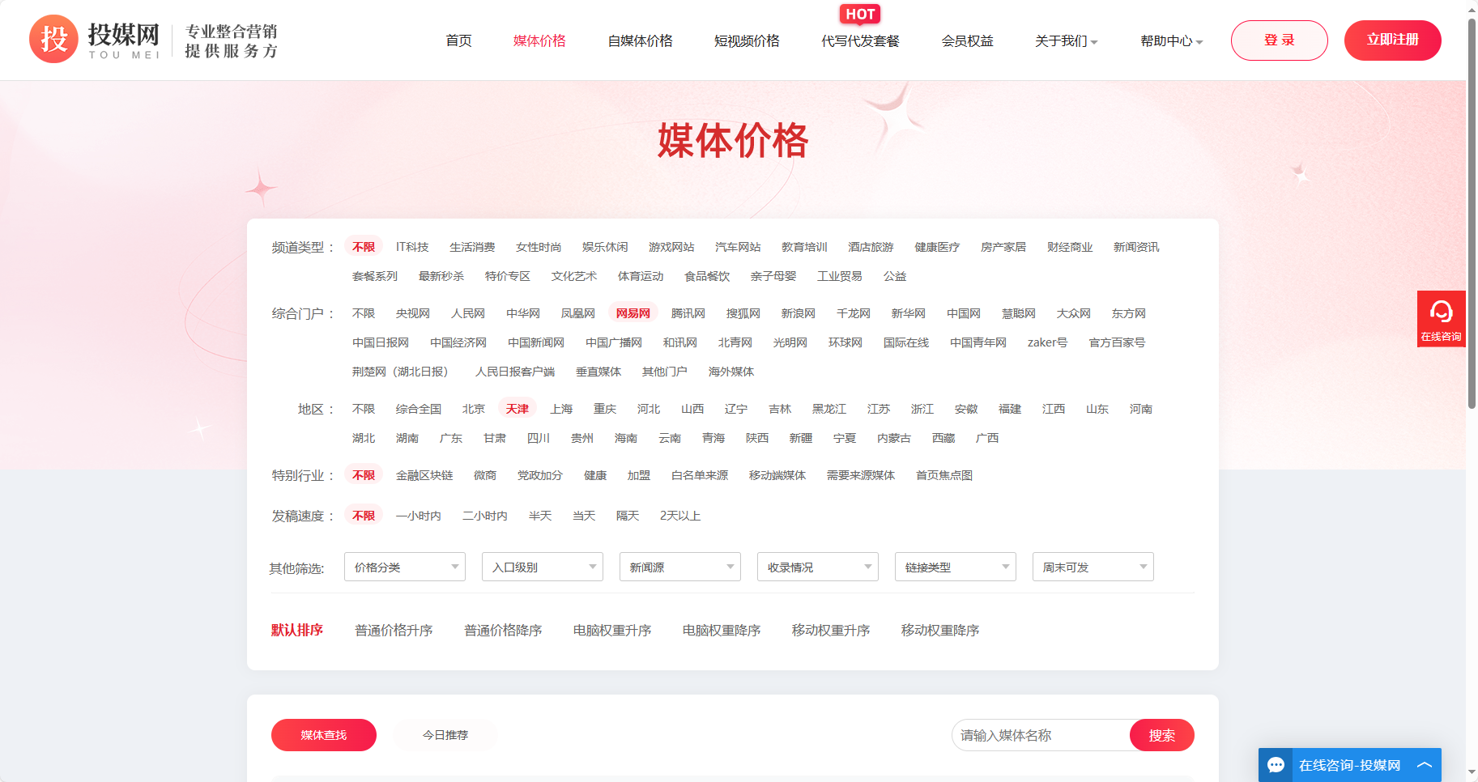Viewport: 1478px width, 782px height.
Task: Open the 首页 menu item
Action: point(458,40)
